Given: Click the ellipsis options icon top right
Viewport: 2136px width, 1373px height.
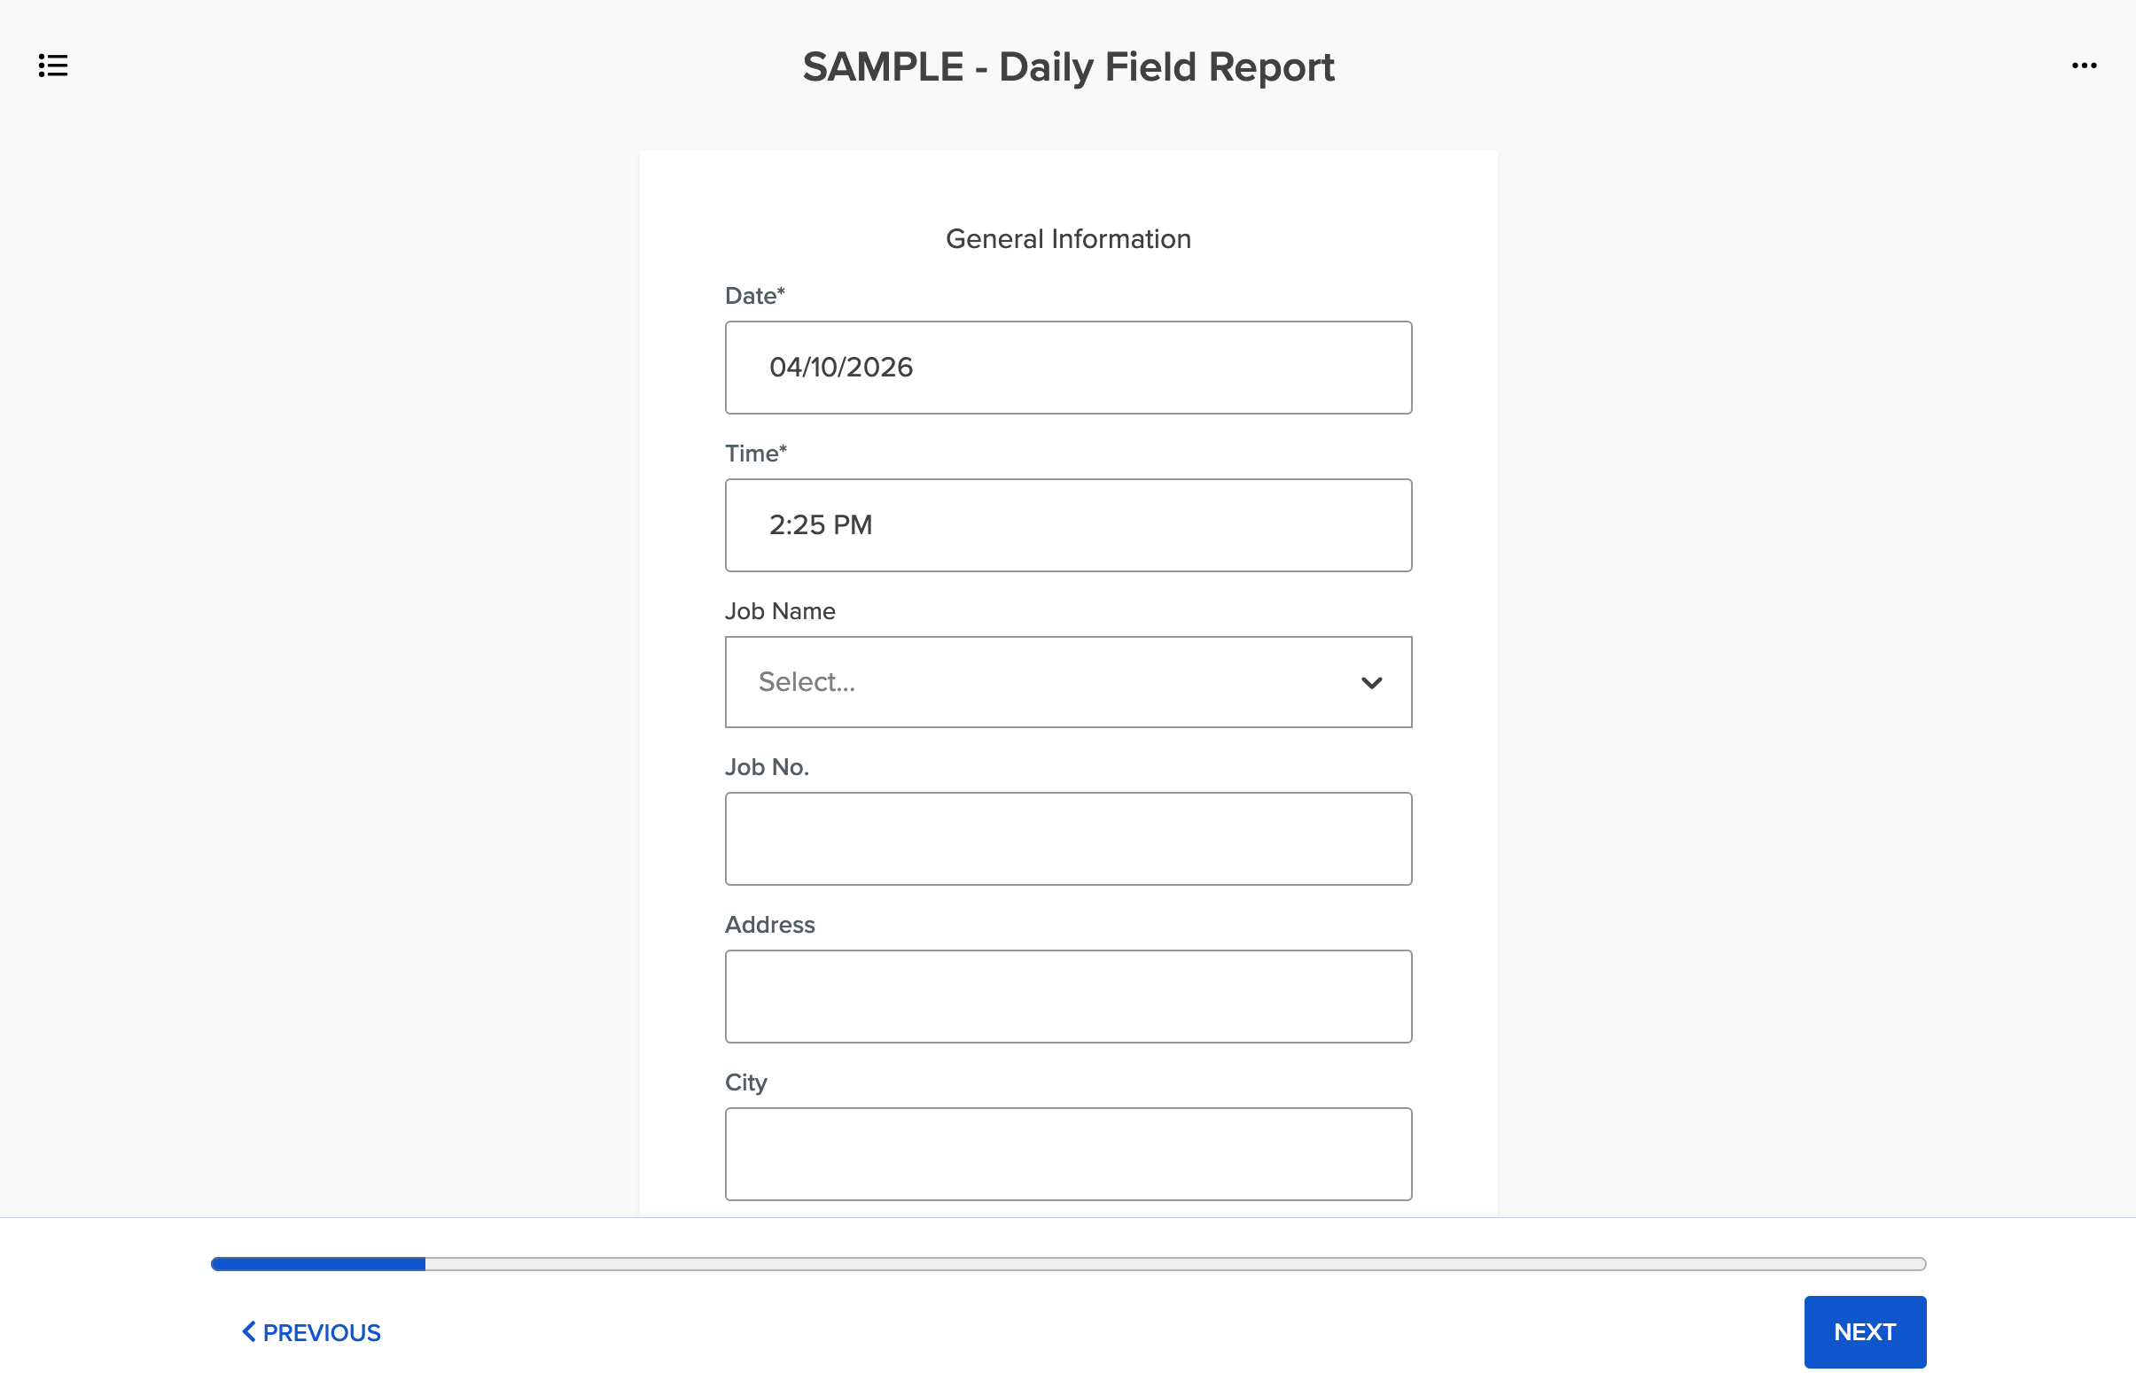Looking at the screenshot, I should point(2085,65).
